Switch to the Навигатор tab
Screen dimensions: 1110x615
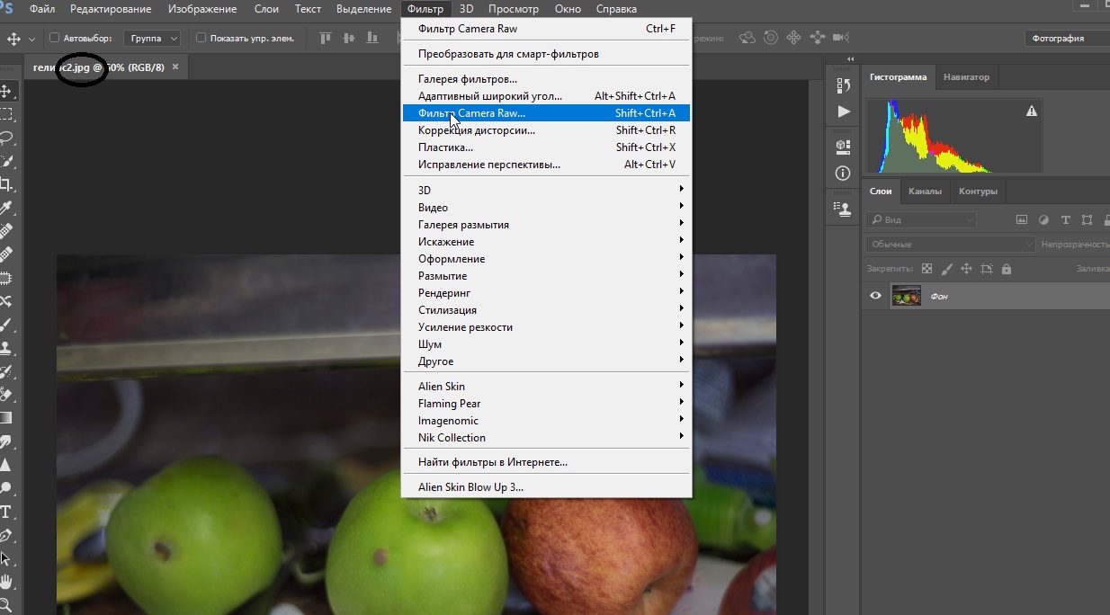[x=966, y=77]
